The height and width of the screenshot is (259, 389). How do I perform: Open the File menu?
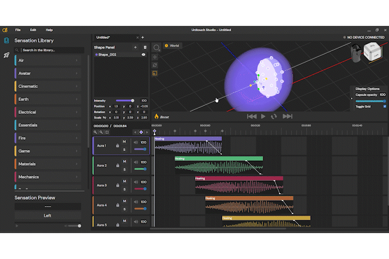coord(18,30)
